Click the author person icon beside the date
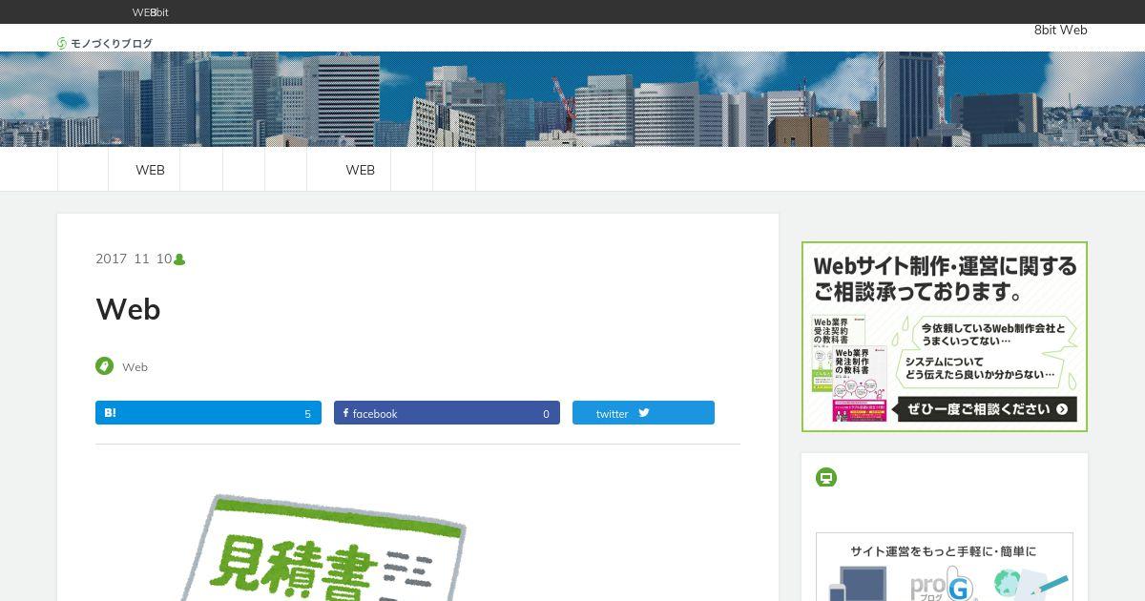This screenshot has width=1145, height=601. tap(179, 259)
